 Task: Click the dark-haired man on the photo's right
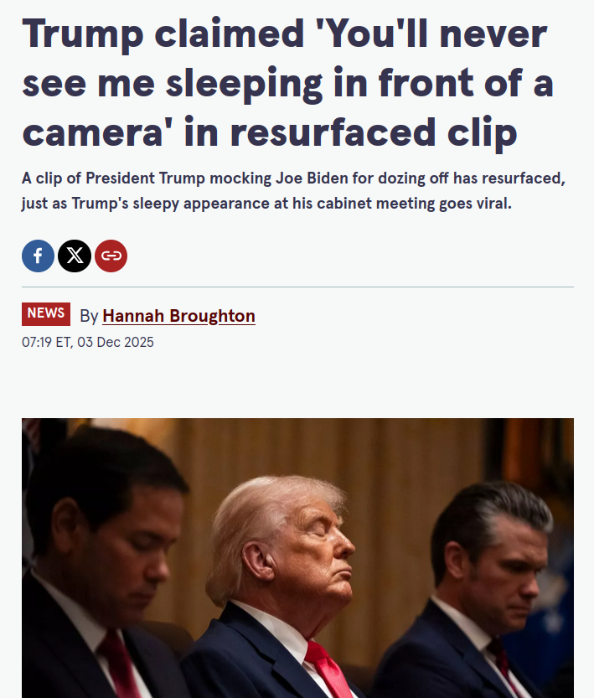[x=486, y=578]
